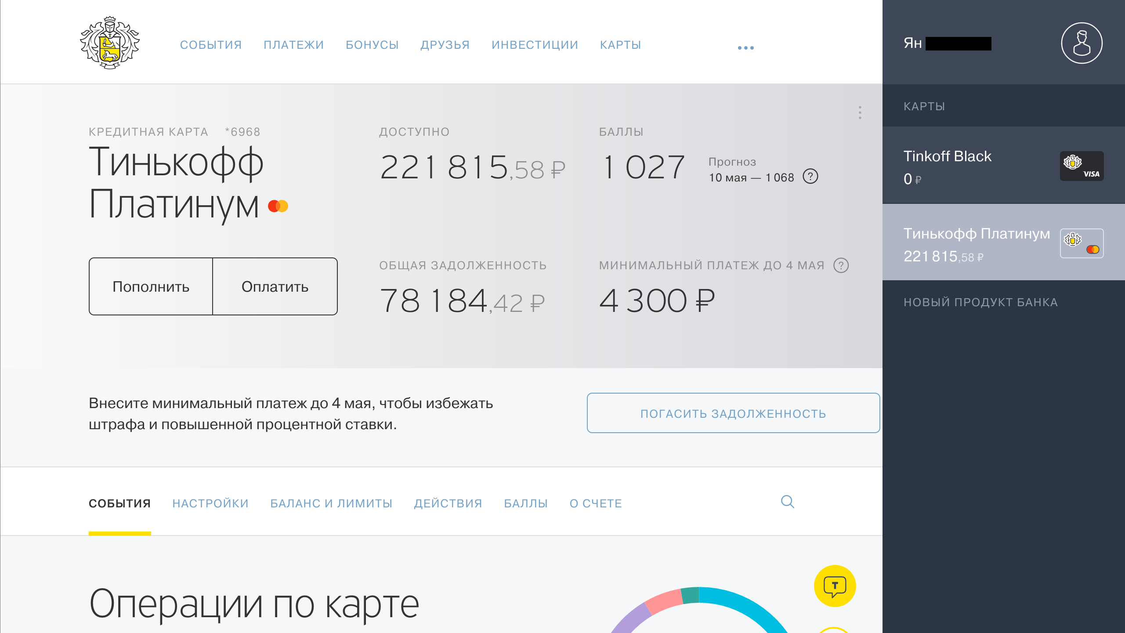Viewport: 1125px width, 633px height.
Task: Click the Tinkoff coat-of-arms logo
Action: [110, 43]
